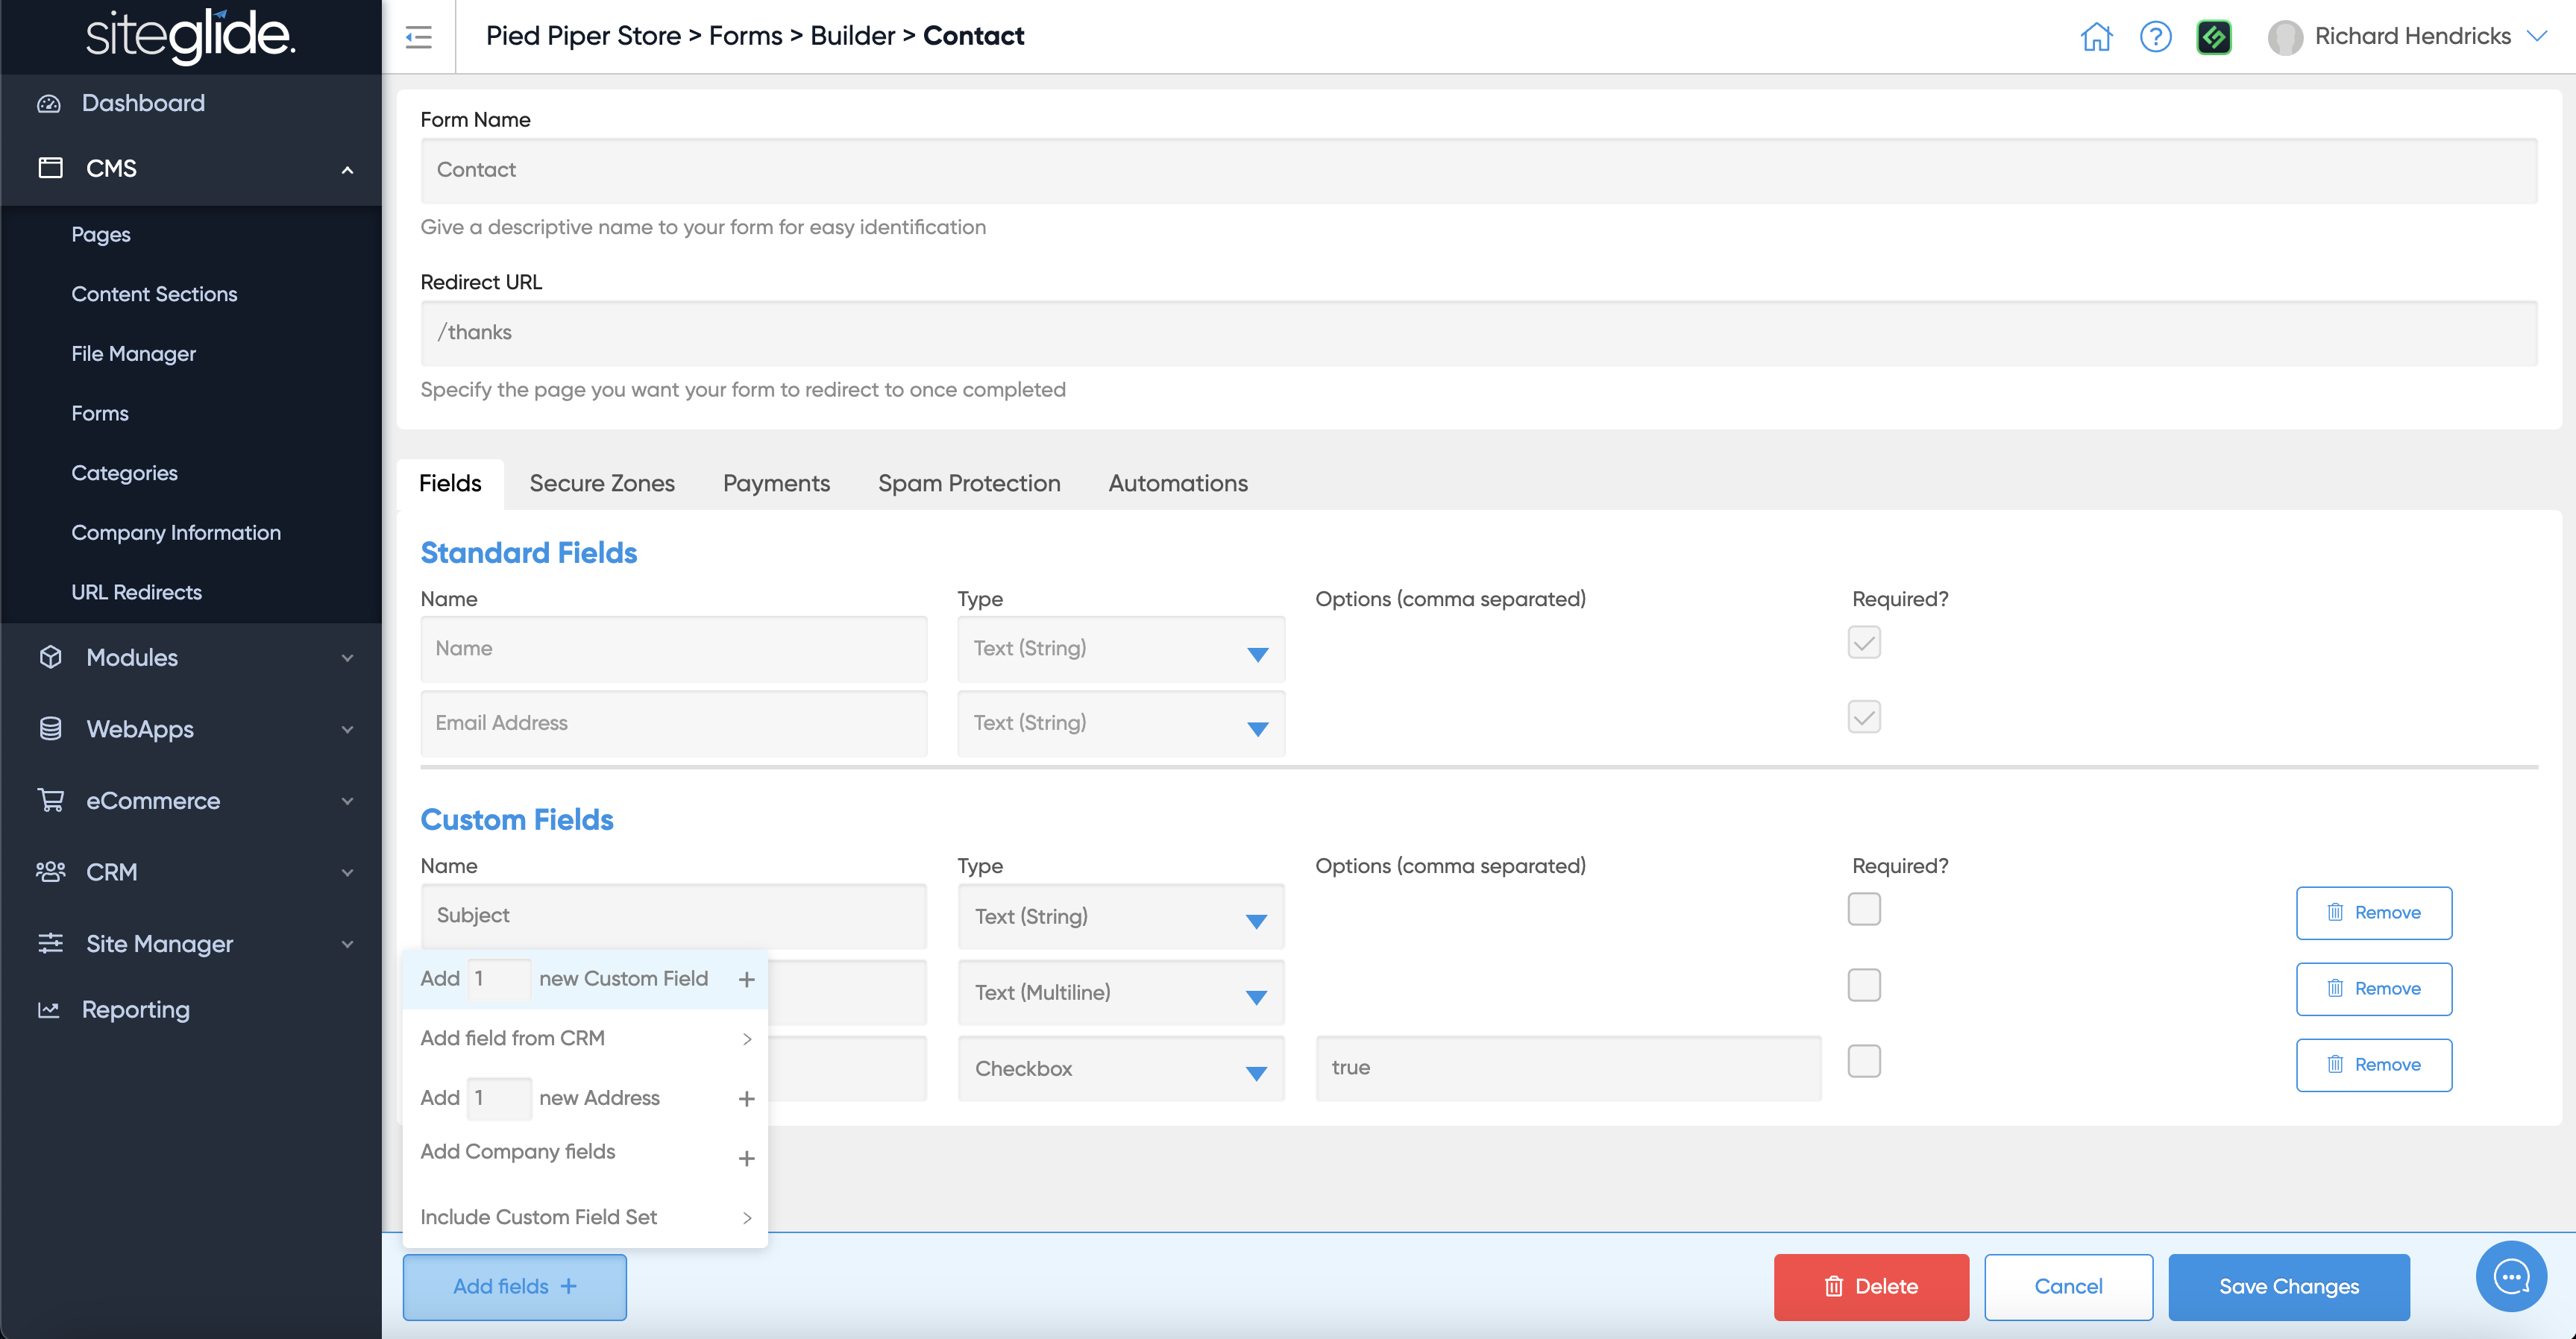Collapse sidebar using hamburger menu icon
2576x1339 pixels.
pos(418,37)
